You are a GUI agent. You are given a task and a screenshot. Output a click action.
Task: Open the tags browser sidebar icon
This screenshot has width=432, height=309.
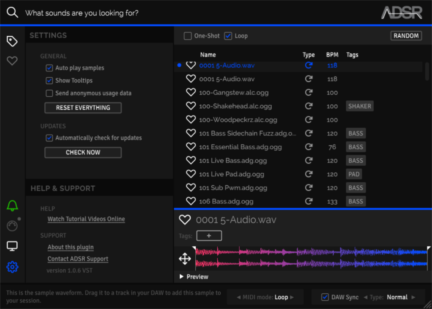(x=12, y=41)
